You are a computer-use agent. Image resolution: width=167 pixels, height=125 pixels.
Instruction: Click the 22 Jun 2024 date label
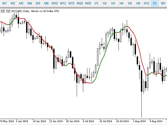56,121
